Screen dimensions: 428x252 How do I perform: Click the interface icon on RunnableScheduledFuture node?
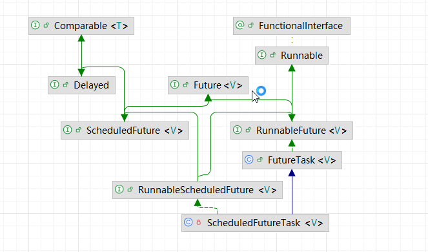119,189
